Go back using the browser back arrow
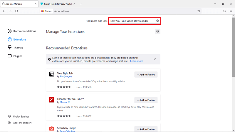 click(x=4, y=11)
